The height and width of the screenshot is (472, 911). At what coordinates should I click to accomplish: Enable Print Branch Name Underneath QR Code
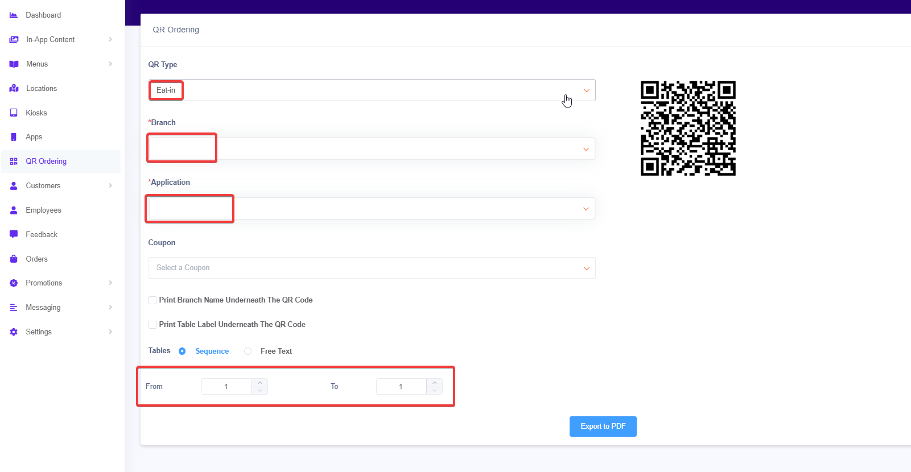click(x=152, y=300)
